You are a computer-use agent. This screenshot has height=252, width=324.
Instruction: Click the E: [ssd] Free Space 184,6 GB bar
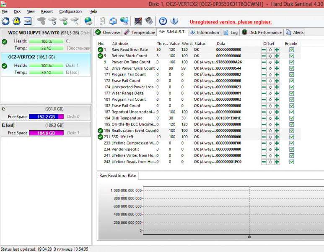[46, 133]
